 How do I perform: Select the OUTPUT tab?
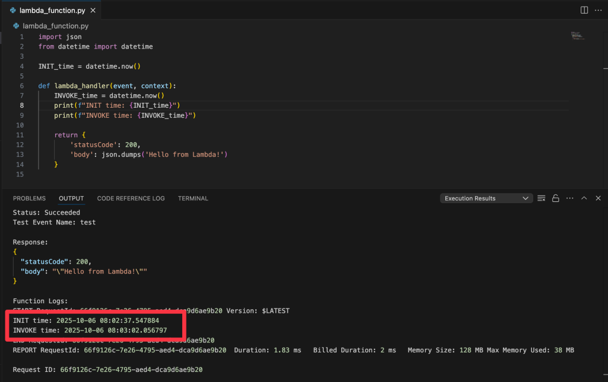click(x=71, y=198)
